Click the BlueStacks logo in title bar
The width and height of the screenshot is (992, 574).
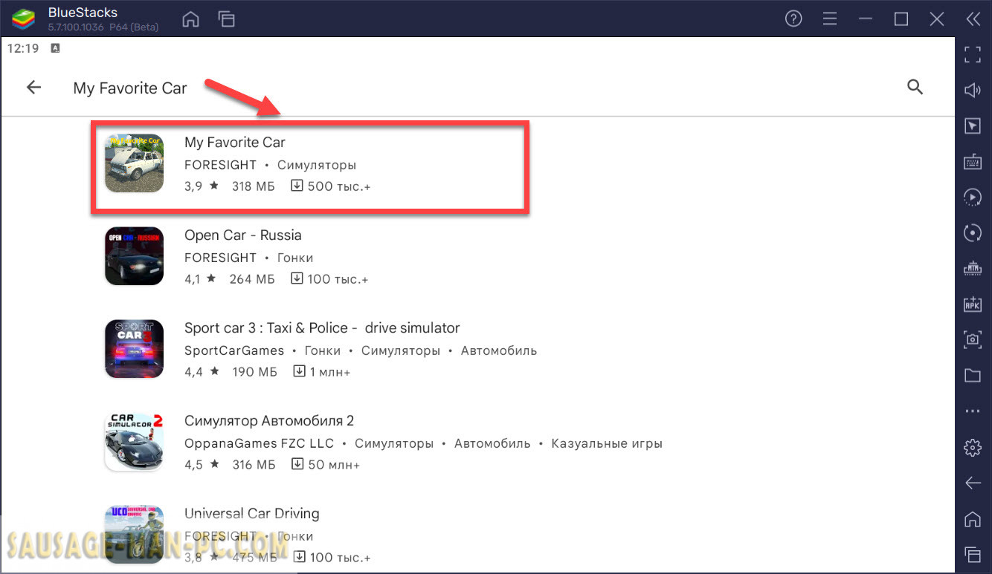(x=23, y=19)
